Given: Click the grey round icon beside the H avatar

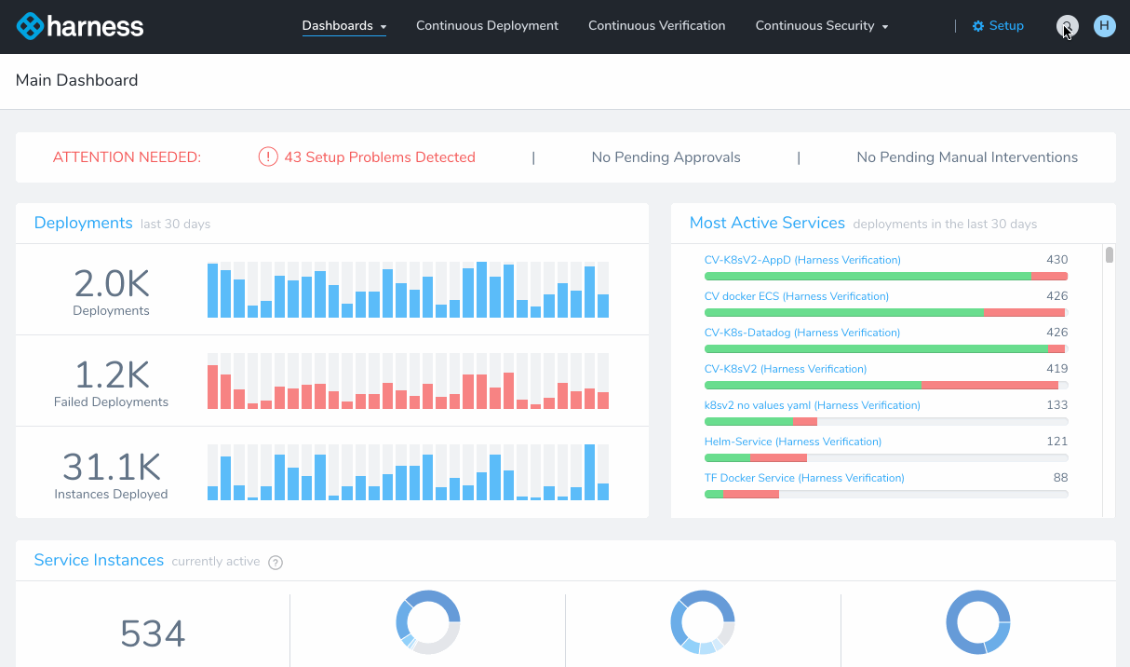Looking at the screenshot, I should [1067, 26].
